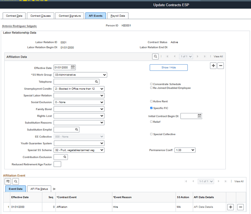Click the Contribution Exclusion lookup icon
The height and width of the screenshot is (214, 251).
[x=65, y=157]
